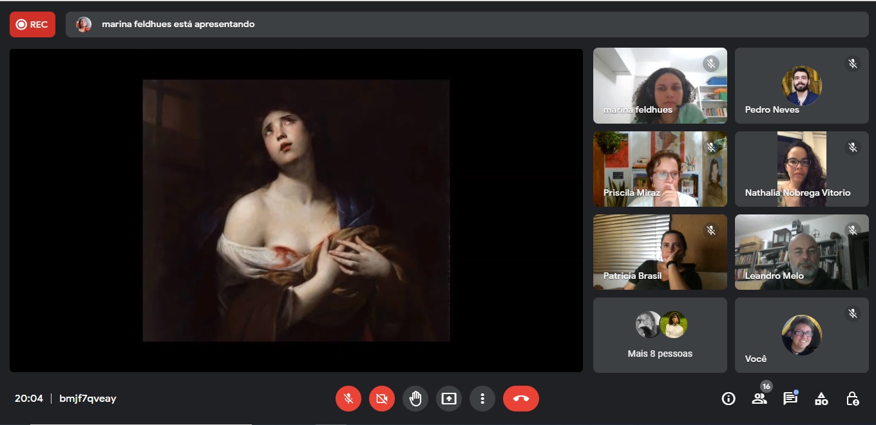Click muted mic icon on Leandro Melo tile
The image size is (876, 425).
[853, 231]
